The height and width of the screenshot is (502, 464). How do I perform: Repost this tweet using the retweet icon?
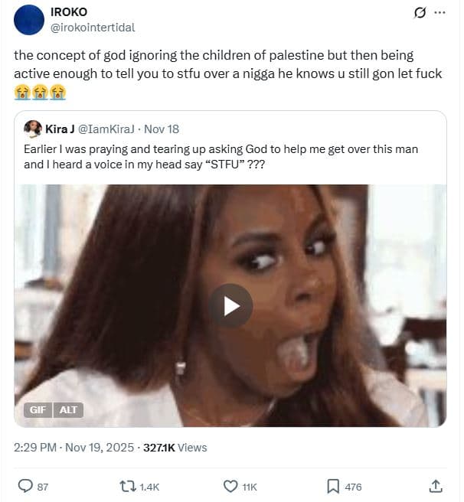point(129,486)
